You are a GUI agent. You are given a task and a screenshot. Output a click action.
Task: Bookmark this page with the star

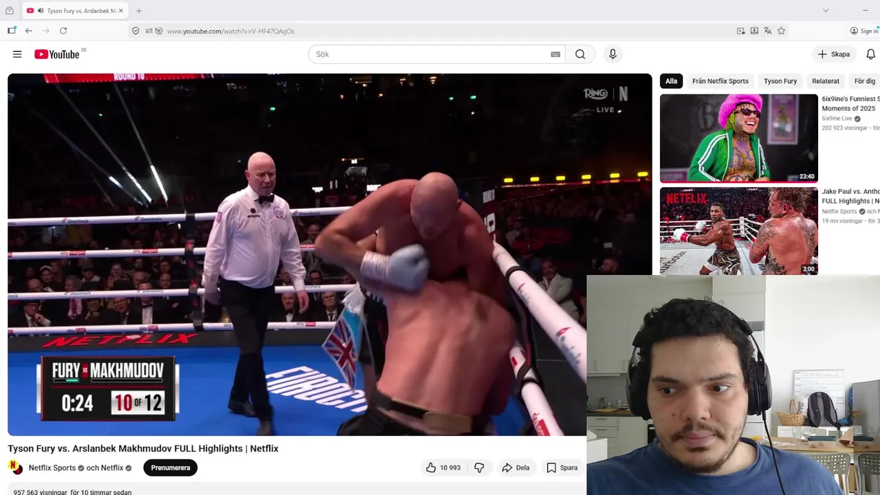coord(782,31)
